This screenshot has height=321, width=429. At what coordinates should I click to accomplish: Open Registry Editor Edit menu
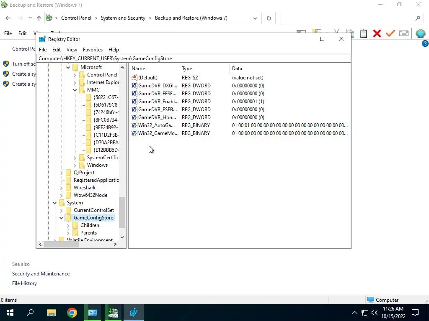(x=57, y=50)
